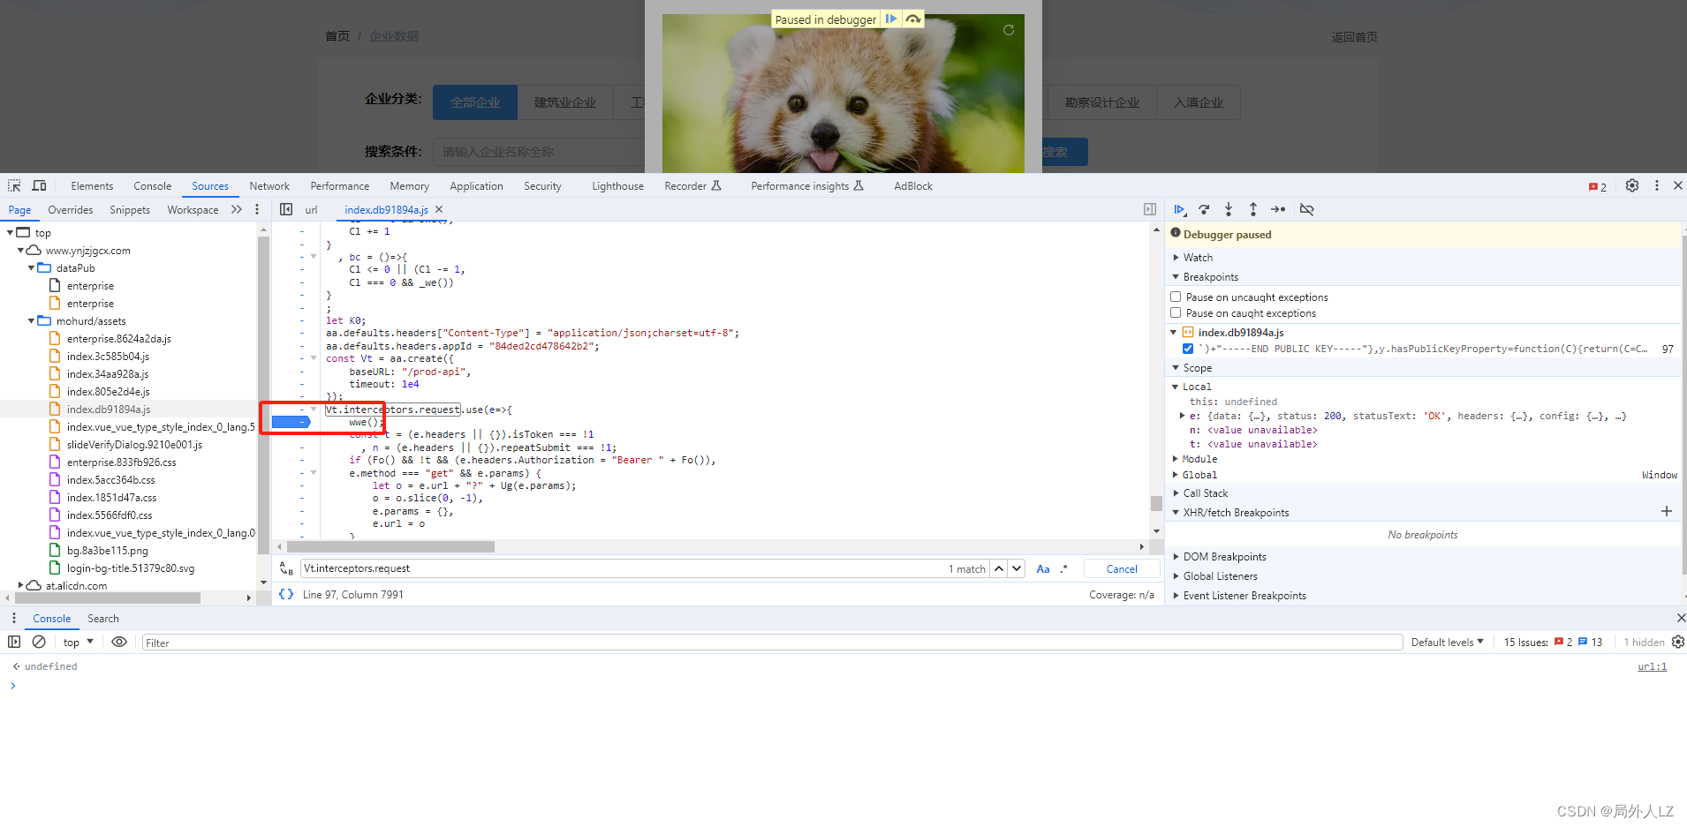The height and width of the screenshot is (827, 1687).
Task: Open the Default levels dropdown
Action: click(1447, 642)
